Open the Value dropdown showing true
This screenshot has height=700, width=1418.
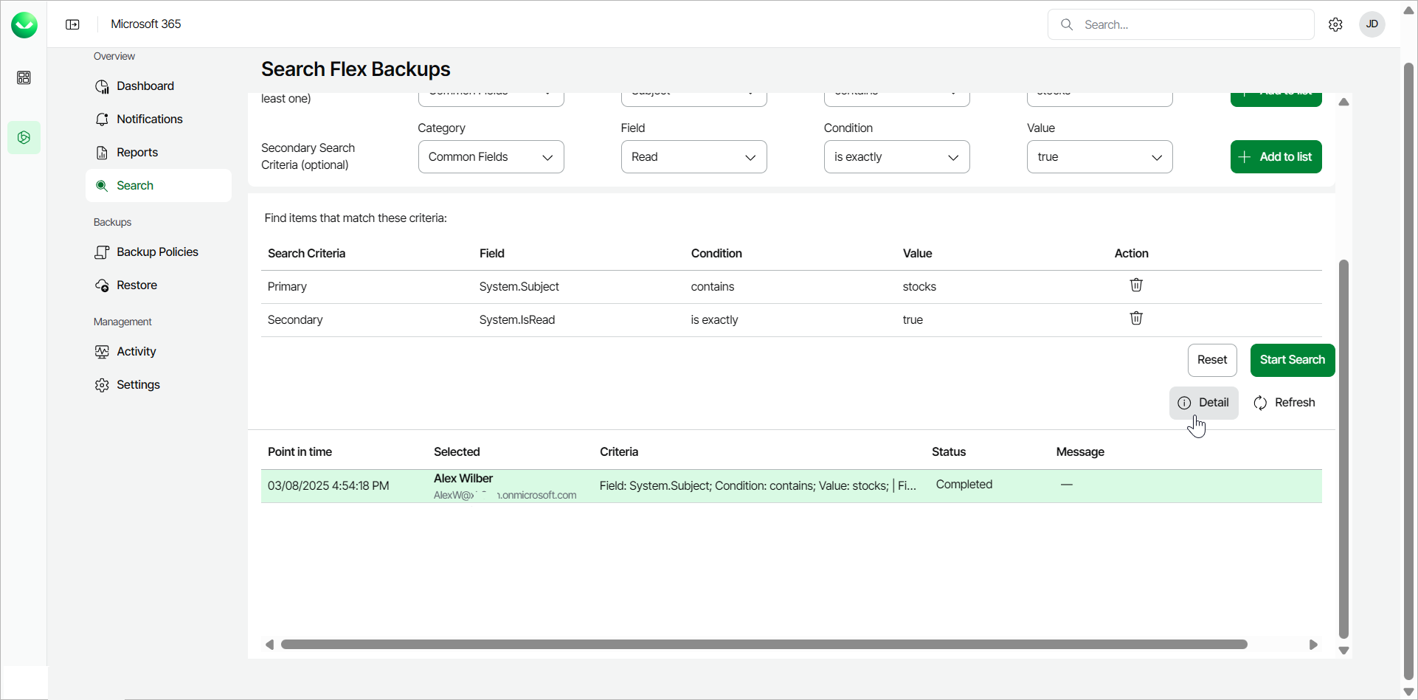click(1099, 157)
